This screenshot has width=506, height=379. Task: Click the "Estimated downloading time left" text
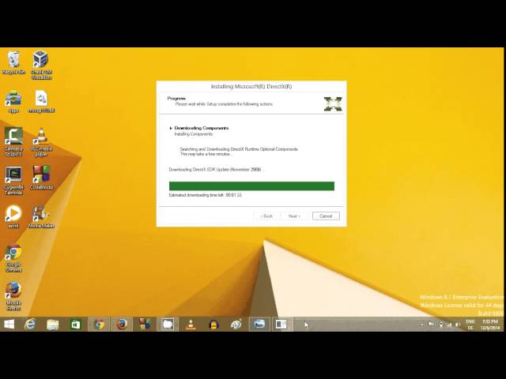(x=206, y=195)
